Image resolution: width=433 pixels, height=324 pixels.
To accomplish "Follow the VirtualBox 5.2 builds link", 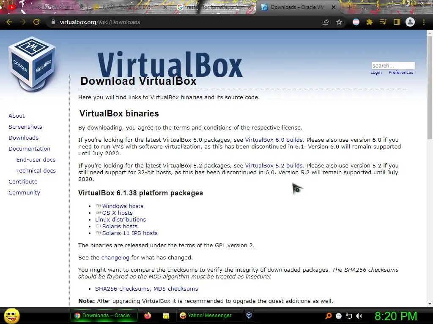I will (274, 165).
